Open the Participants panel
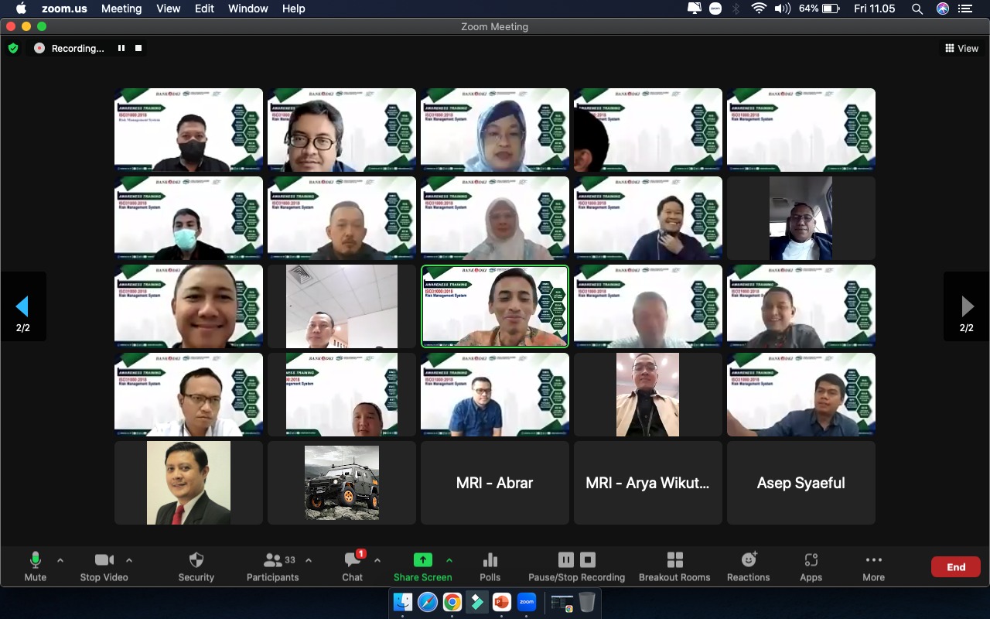Image resolution: width=990 pixels, height=619 pixels. [272, 566]
